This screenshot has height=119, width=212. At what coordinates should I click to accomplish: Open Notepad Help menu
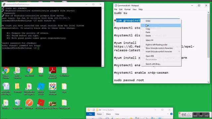(140, 10)
